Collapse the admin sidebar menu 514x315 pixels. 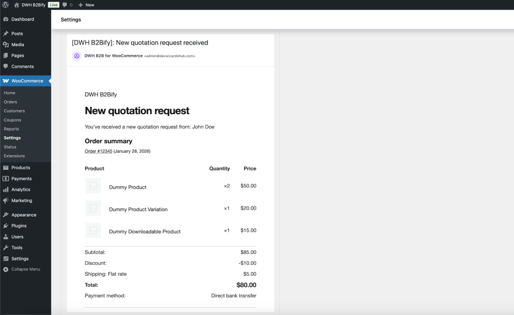25,269
